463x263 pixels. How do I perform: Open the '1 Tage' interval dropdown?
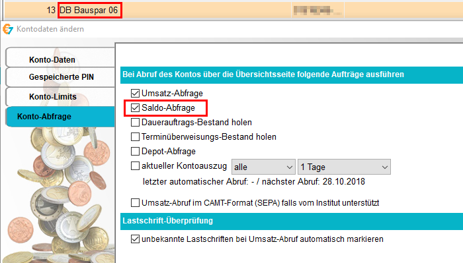[345, 167]
